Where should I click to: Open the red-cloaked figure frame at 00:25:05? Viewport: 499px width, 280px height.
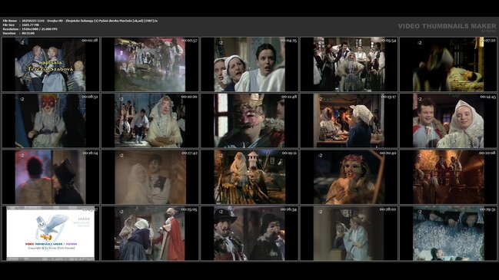click(150, 233)
